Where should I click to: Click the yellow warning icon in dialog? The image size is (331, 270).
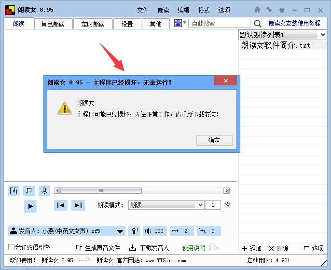coord(65,108)
